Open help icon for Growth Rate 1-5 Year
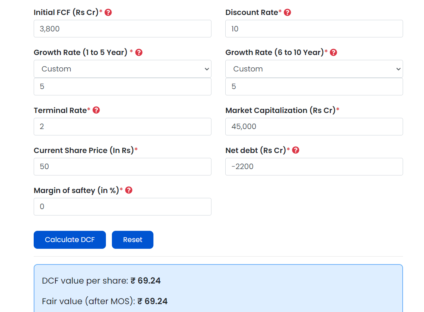Viewport: 424px width, 312px height. point(139,52)
